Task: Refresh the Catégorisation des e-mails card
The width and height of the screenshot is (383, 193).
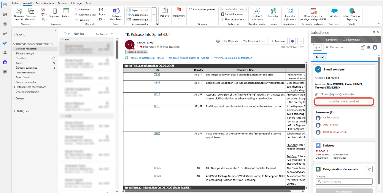Action: coord(369,169)
